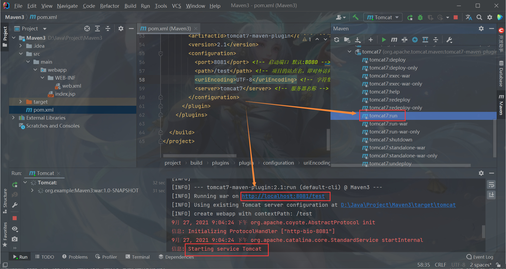Image resolution: width=506 pixels, height=269 pixels.
Task: Open the Translate plugin icon
Action: click(x=469, y=17)
